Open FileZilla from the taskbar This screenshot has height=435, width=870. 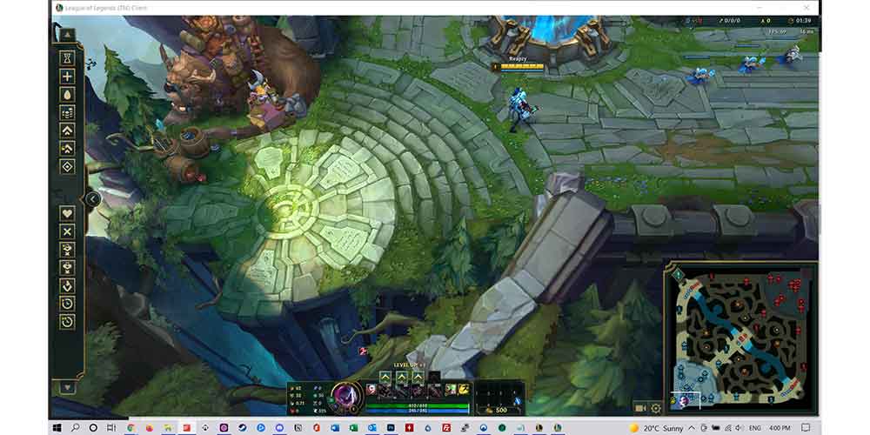click(446, 428)
